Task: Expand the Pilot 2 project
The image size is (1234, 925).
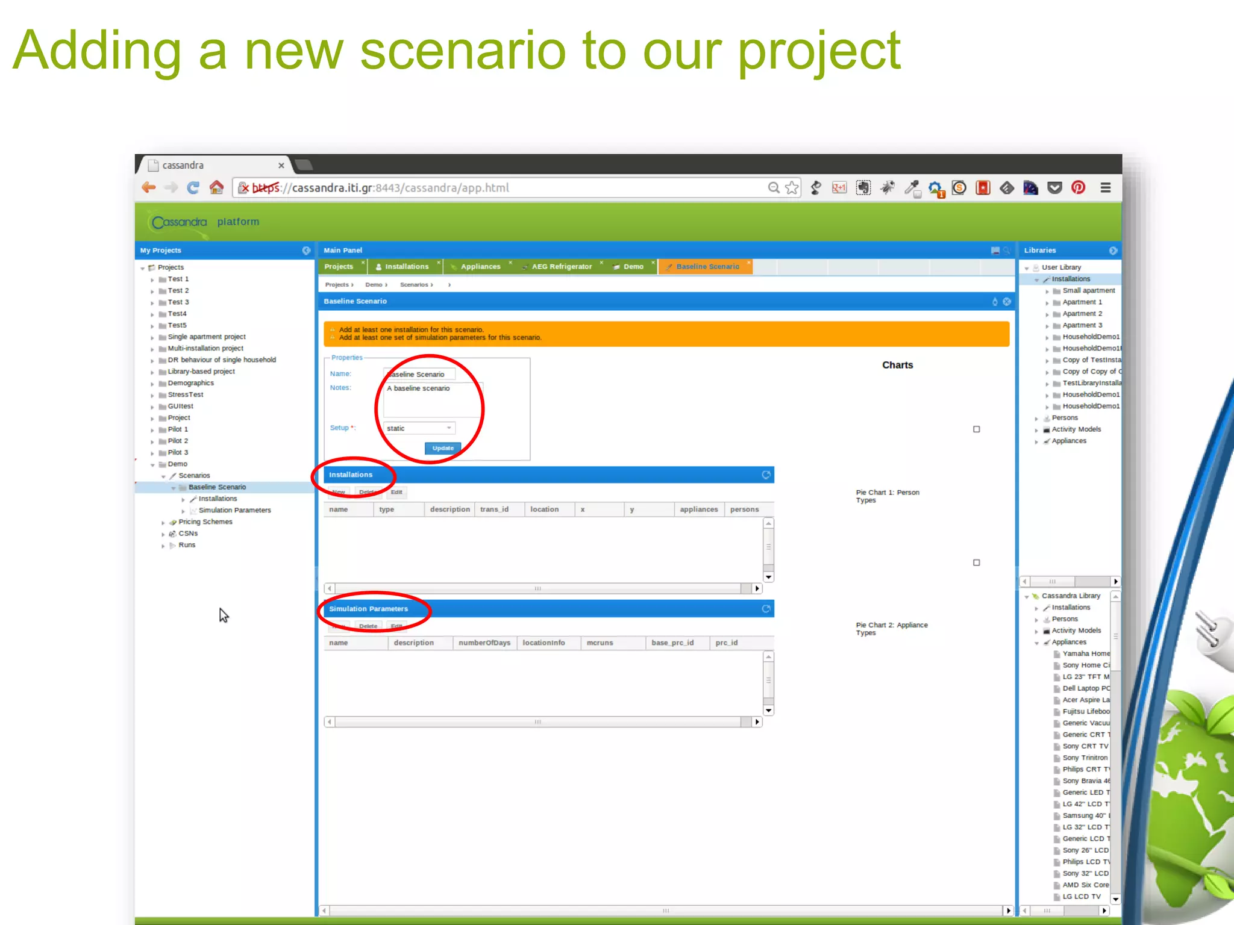Action: click(152, 442)
